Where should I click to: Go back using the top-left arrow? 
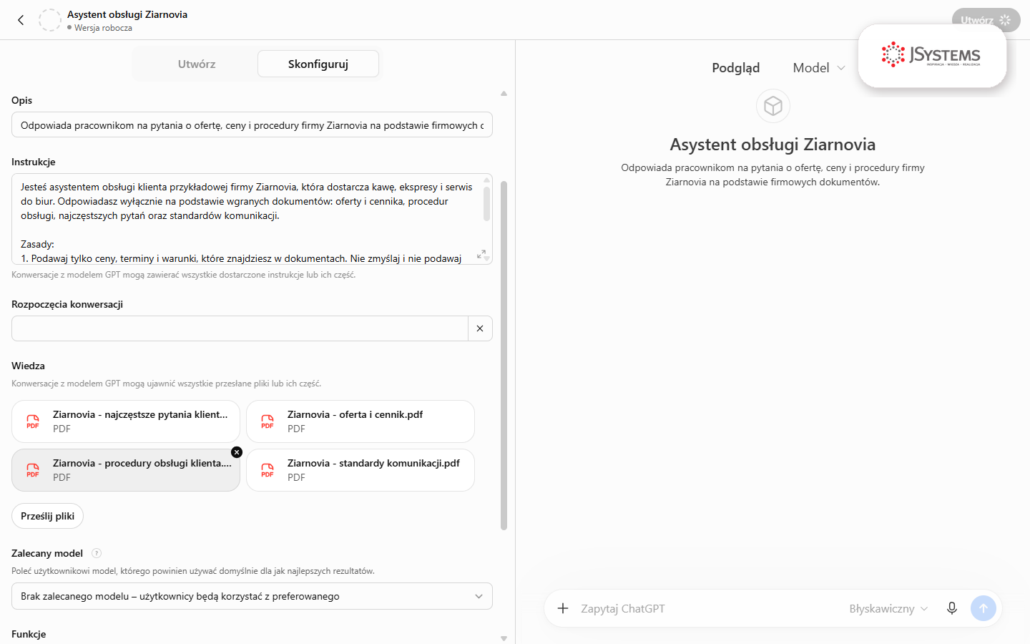coord(21,20)
